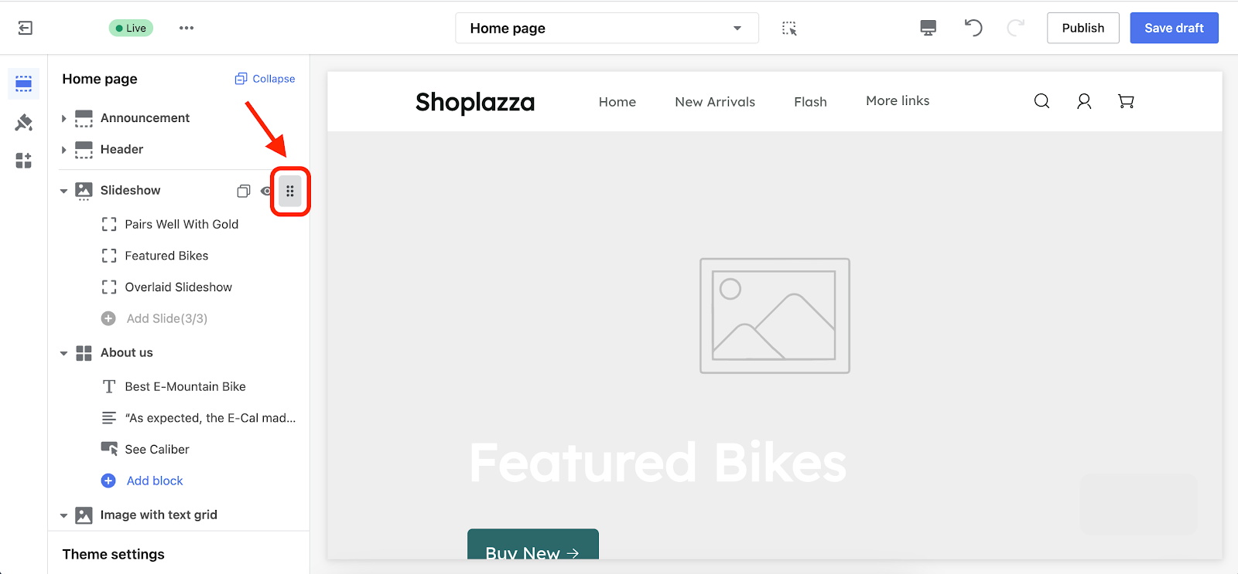Open the Home page dropdown selector
The image size is (1238, 574).
point(607,28)
